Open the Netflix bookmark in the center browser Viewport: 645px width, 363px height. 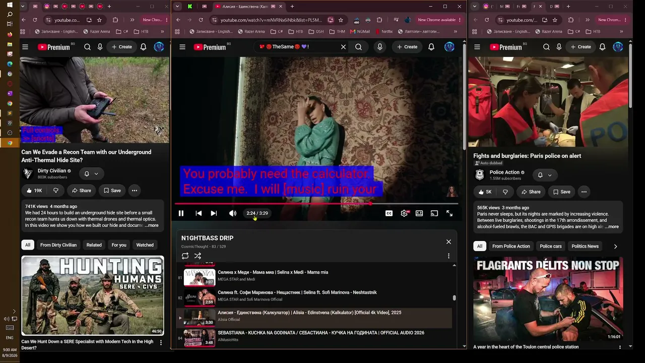(383, 31)
